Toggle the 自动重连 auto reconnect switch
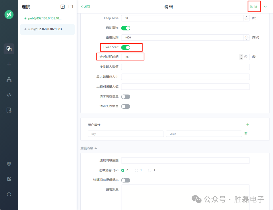Screen dimensions: 273x210 [126, 28]
